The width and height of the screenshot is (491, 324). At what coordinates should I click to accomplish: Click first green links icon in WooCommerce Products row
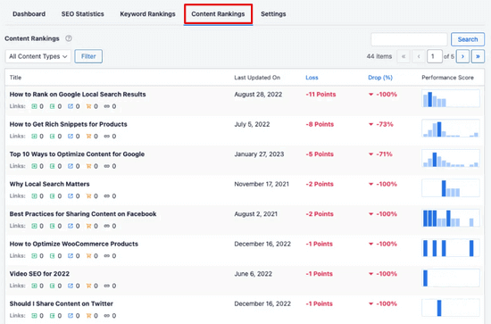[34, 256]
